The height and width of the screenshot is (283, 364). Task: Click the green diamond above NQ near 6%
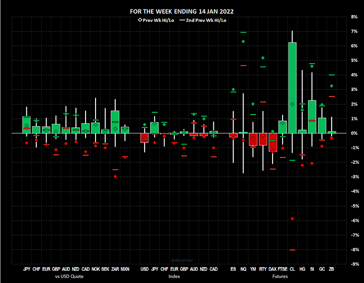coord(243,41)
